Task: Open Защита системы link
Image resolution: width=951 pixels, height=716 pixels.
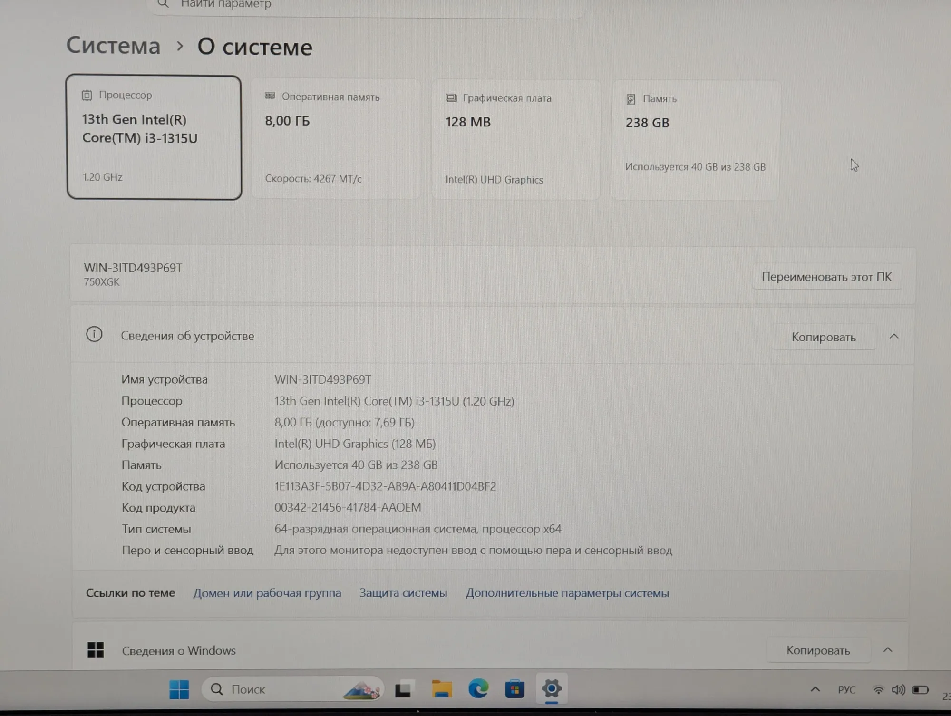Action: (403, 593)
